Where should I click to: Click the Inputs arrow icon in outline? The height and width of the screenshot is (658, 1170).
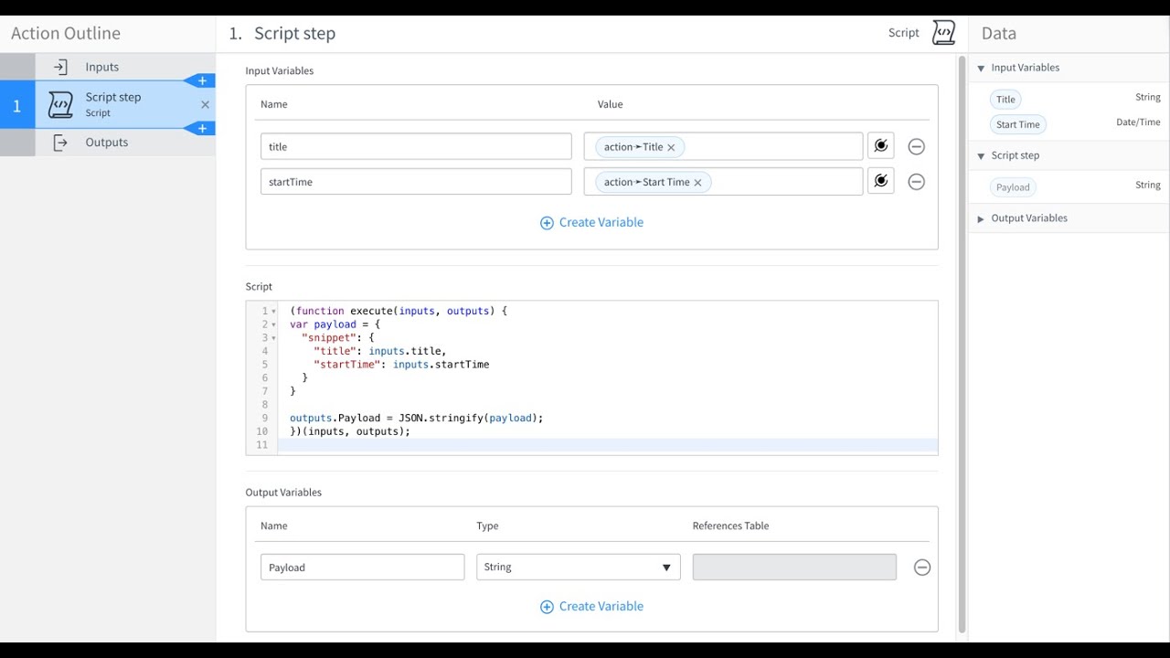click(x=60, y=67)
